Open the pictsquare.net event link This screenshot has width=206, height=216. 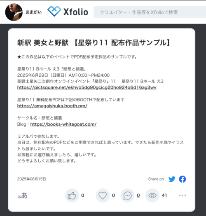pyautogui.click(x=87, y=87)
